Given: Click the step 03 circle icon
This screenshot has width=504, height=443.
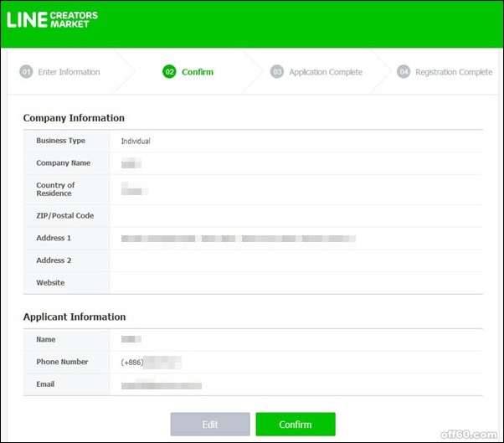Looking at the screenshot, I should pos(277,72).
